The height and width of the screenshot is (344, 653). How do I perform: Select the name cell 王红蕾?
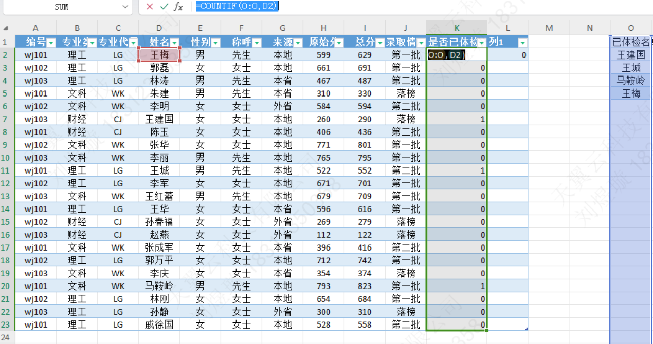point(159,196)
